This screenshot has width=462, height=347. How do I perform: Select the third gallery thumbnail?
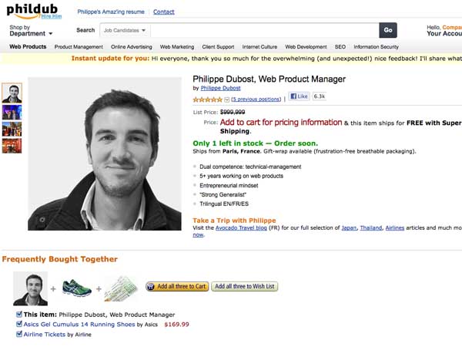[x=12, y=130]
